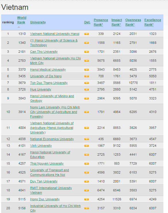Image resolution: width=168 pixels, height=213 pixels.
Task: Sort by Impact Rank column
Action: [x=117, y=22]
